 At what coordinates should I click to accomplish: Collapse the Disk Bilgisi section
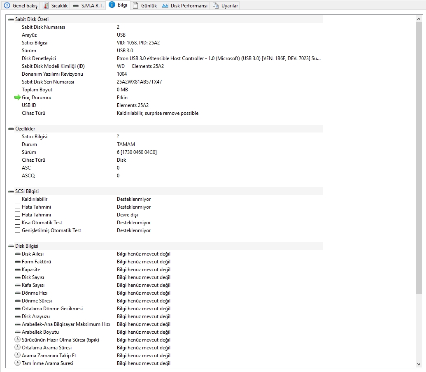point(10,246)
